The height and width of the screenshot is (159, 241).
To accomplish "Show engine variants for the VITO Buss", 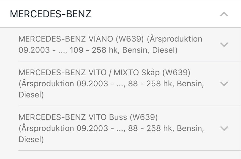I will tap(224, 128).
